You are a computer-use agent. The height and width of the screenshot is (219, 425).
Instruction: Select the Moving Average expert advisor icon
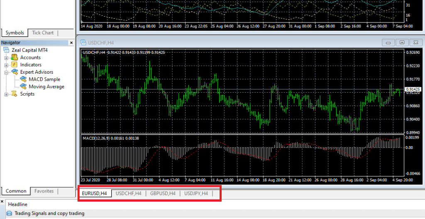tap(22, 87)
